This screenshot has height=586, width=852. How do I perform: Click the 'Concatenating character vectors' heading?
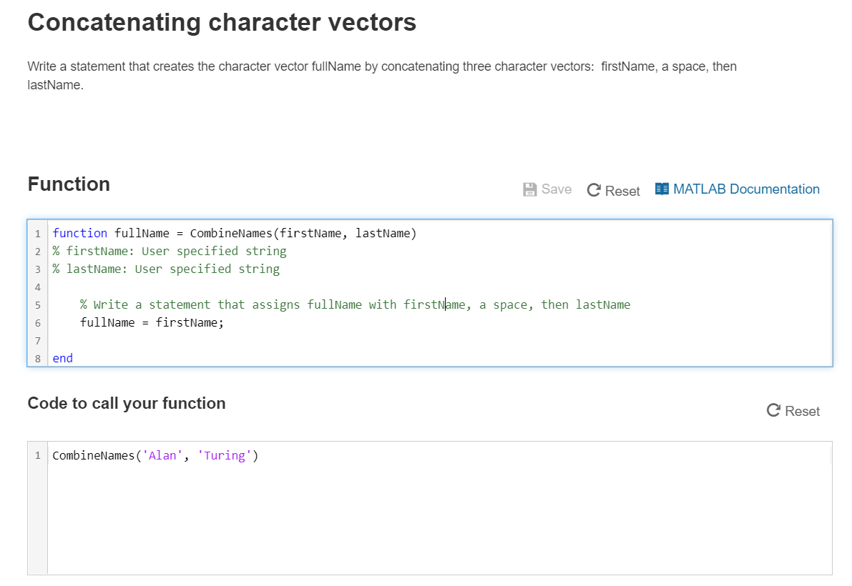coord(222,23)
